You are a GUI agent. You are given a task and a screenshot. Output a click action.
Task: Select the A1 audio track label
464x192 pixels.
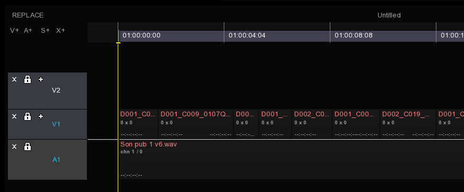point(56,160)
